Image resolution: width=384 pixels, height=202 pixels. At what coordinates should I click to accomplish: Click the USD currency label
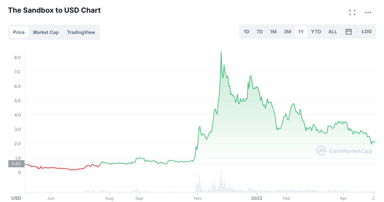pos(16,198)
